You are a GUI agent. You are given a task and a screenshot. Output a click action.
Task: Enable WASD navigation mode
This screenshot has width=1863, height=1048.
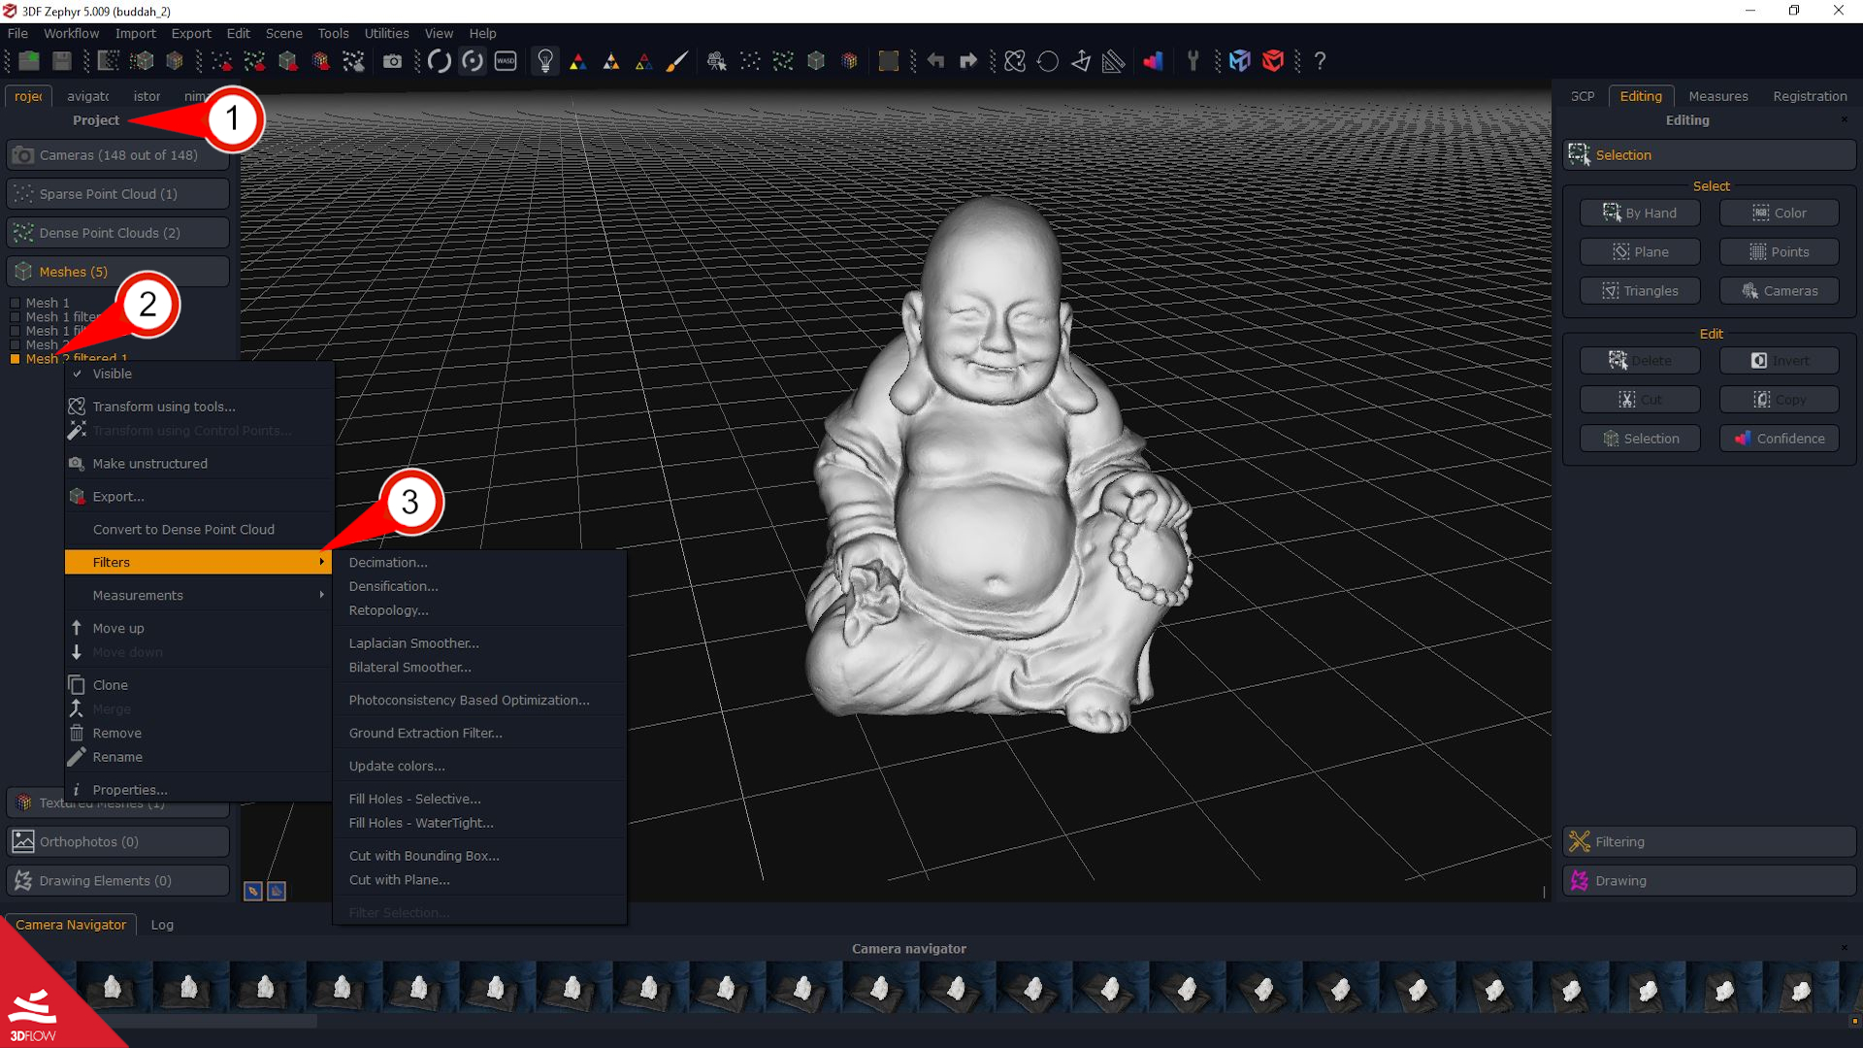pyautogui.click(x=505, y=60)
